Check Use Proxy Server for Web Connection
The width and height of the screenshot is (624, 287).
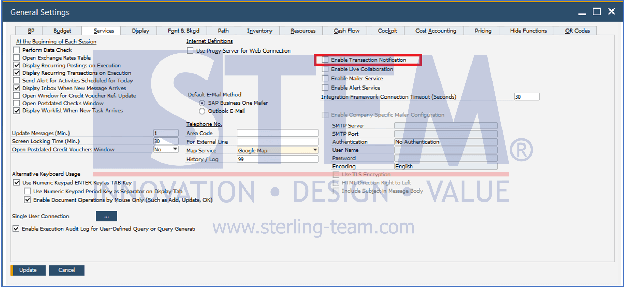click(x=190, y=51)
